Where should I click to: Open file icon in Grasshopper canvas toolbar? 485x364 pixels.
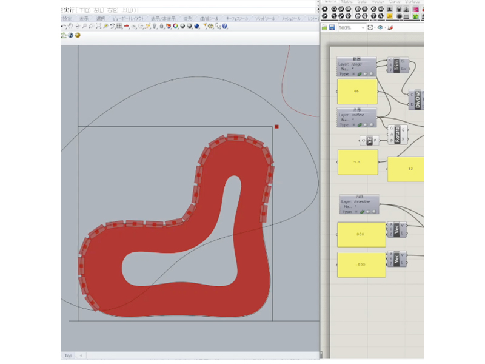coord(324,28)
